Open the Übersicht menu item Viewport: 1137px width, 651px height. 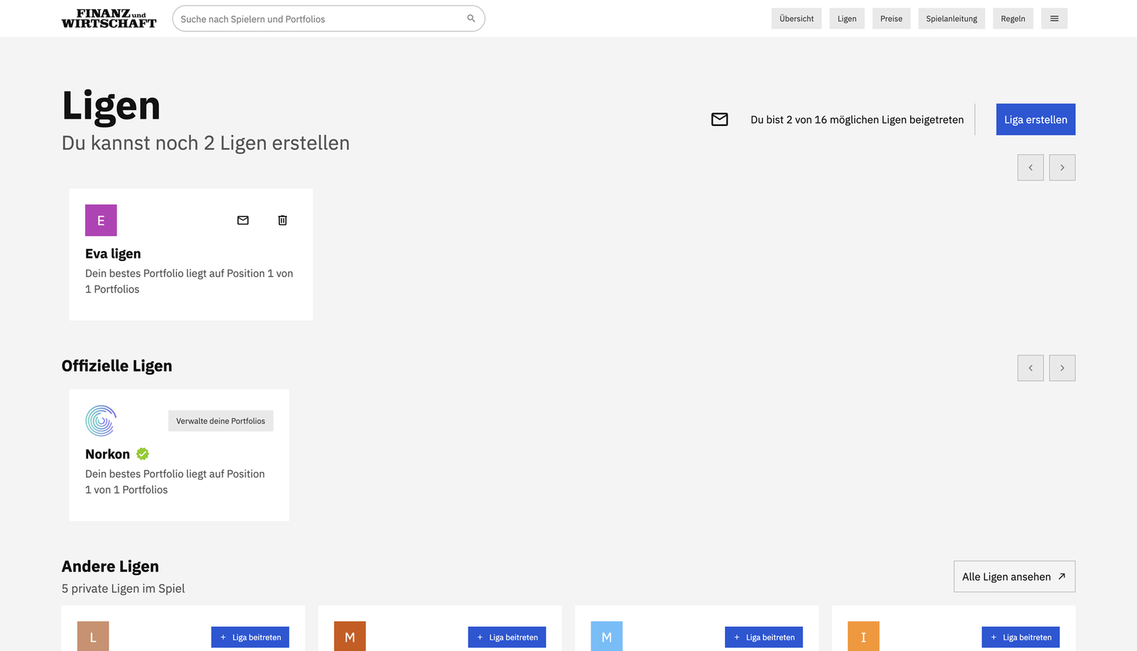point(796,18)
